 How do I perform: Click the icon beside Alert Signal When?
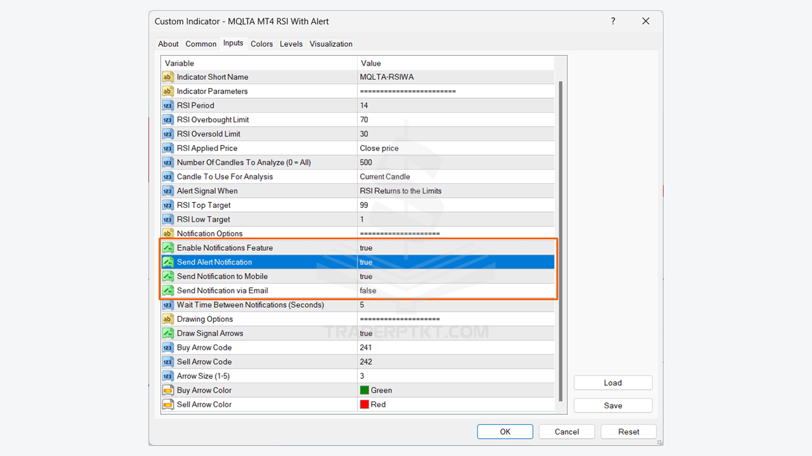pos(168,191)
